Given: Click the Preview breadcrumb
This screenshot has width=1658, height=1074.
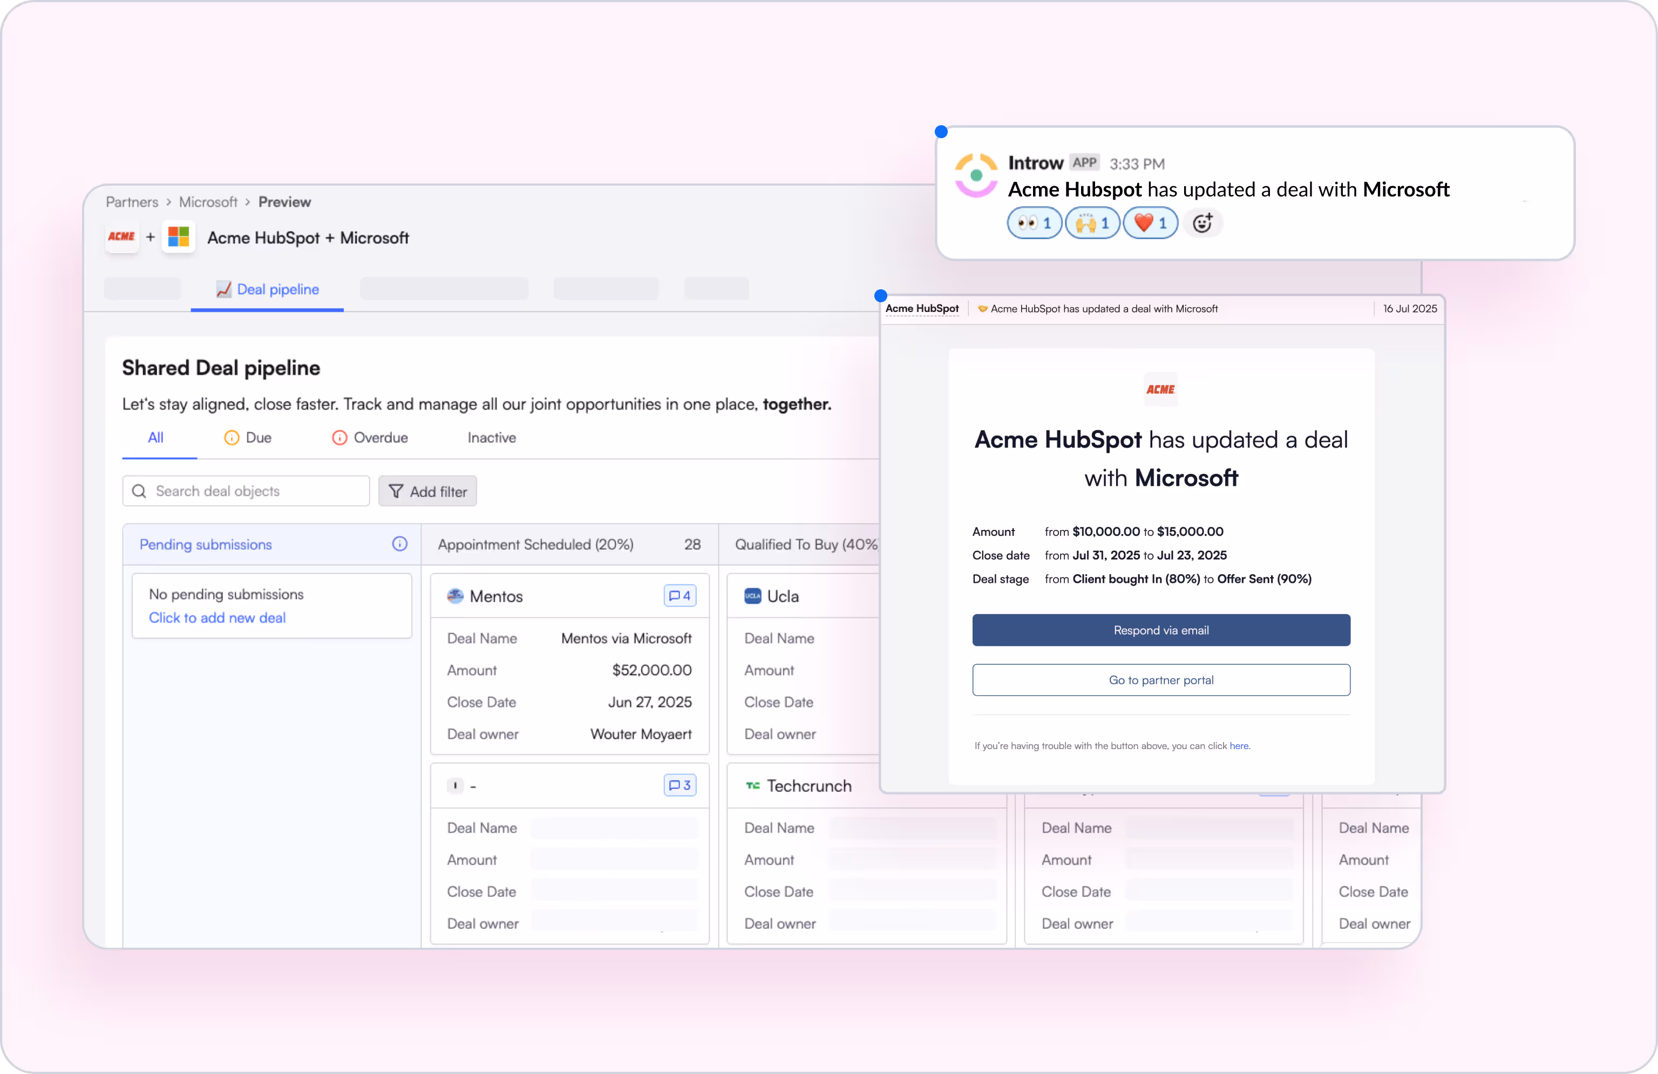Looking at the screenshot, I should pyautogui.click(x=284, y=202).
